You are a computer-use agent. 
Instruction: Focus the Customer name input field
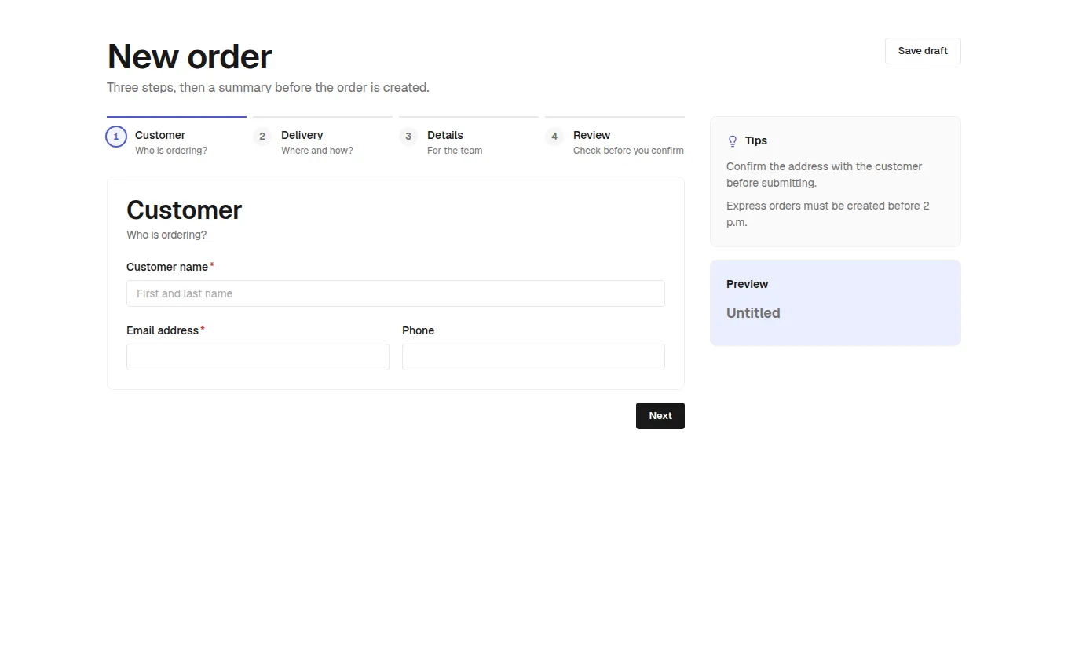[396, 293]
